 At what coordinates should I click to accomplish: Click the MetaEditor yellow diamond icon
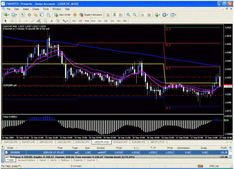click(75, 15)
